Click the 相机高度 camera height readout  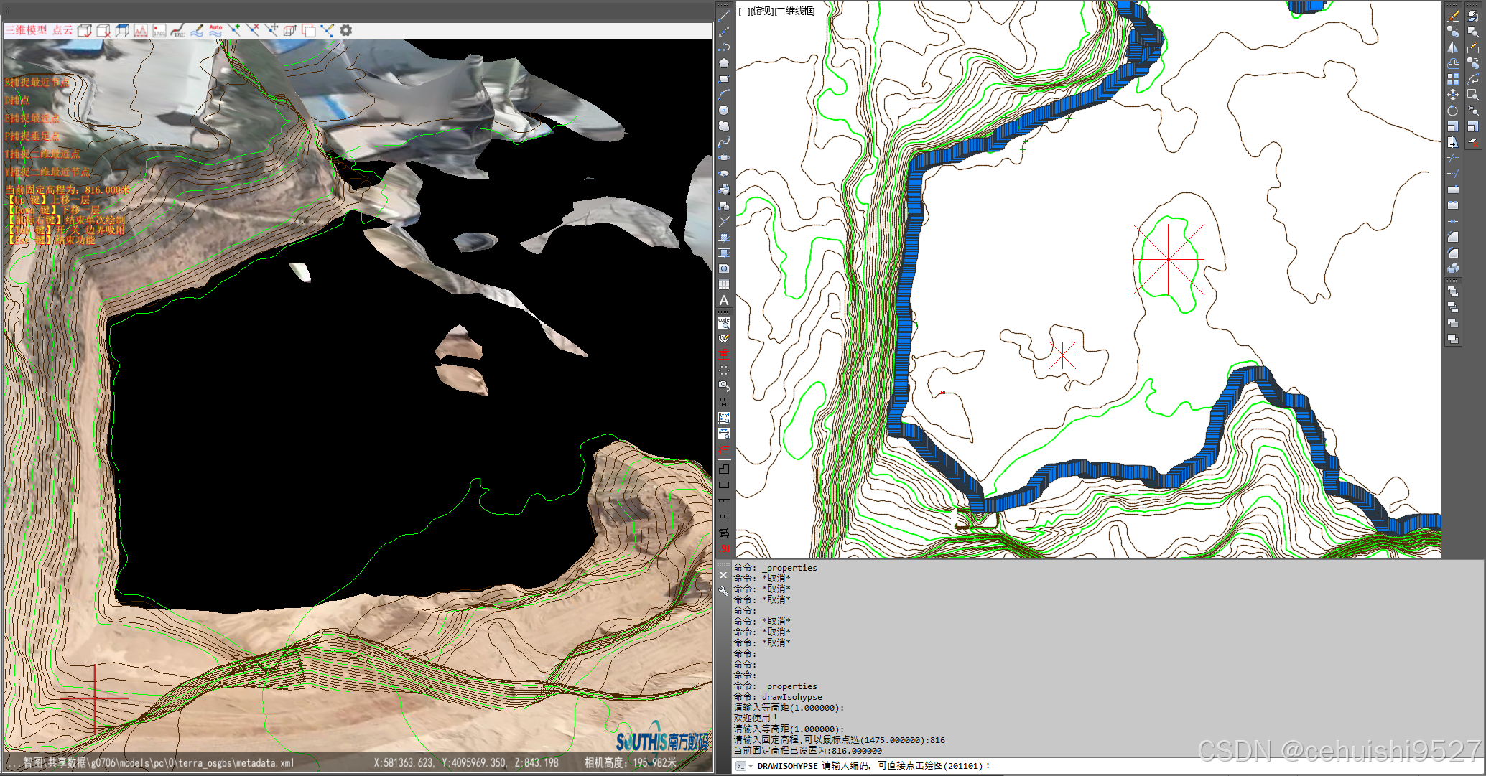(630, 762)
